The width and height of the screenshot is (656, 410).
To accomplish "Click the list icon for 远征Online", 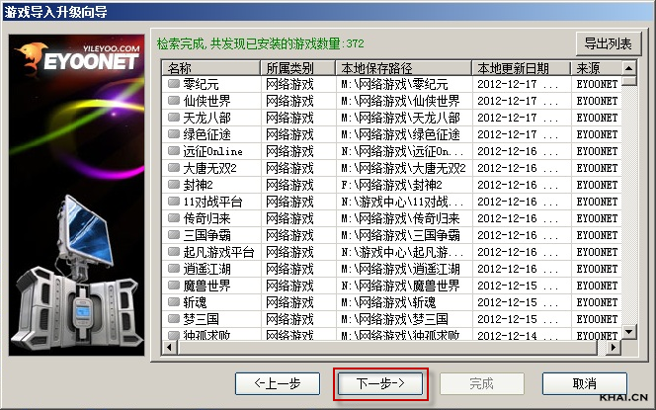I will [x=174, y=152].
